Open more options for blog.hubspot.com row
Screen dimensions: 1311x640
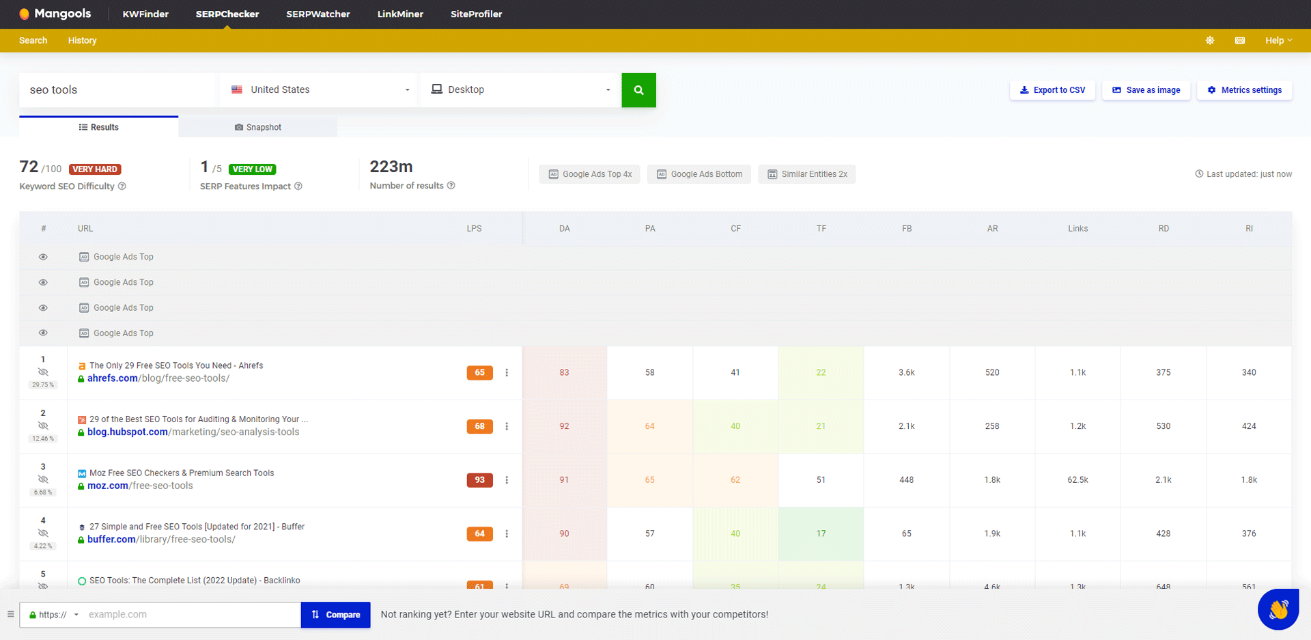pyautogui.click(x=507, y=426)
